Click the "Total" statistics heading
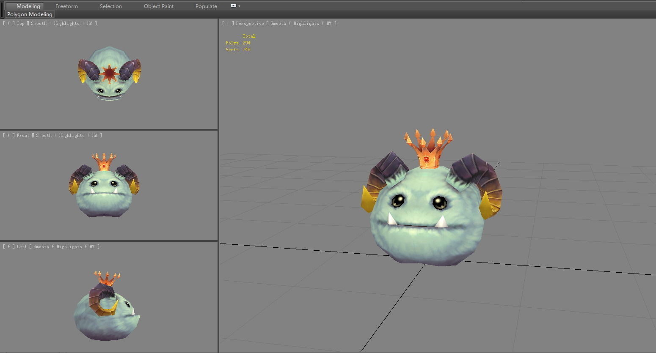 [x=249, y=36]
